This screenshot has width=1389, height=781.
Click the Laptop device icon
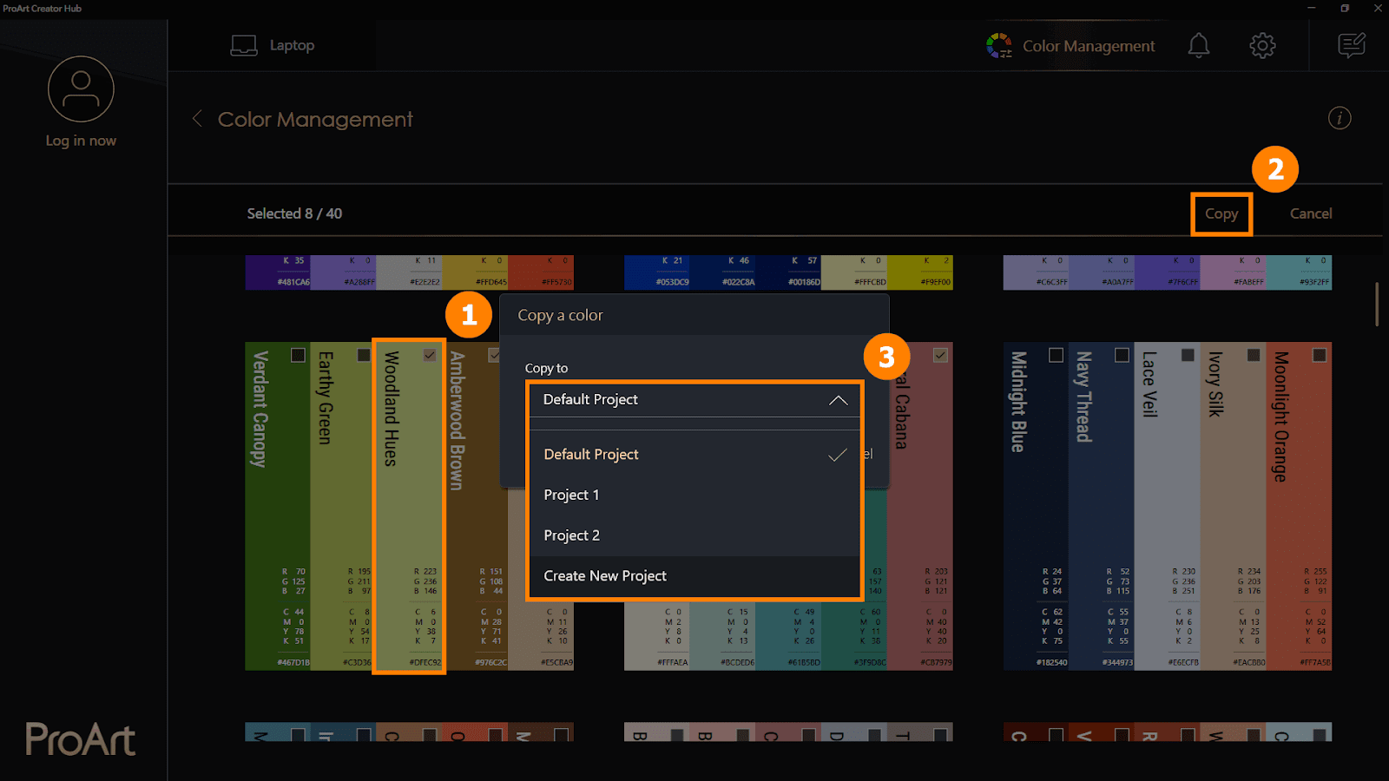244,45
